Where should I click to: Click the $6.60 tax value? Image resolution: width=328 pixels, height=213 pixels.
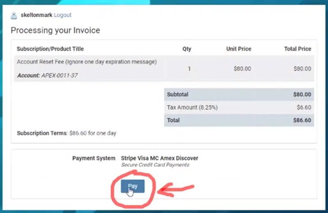pyautogui.click(x=304, y=107)
